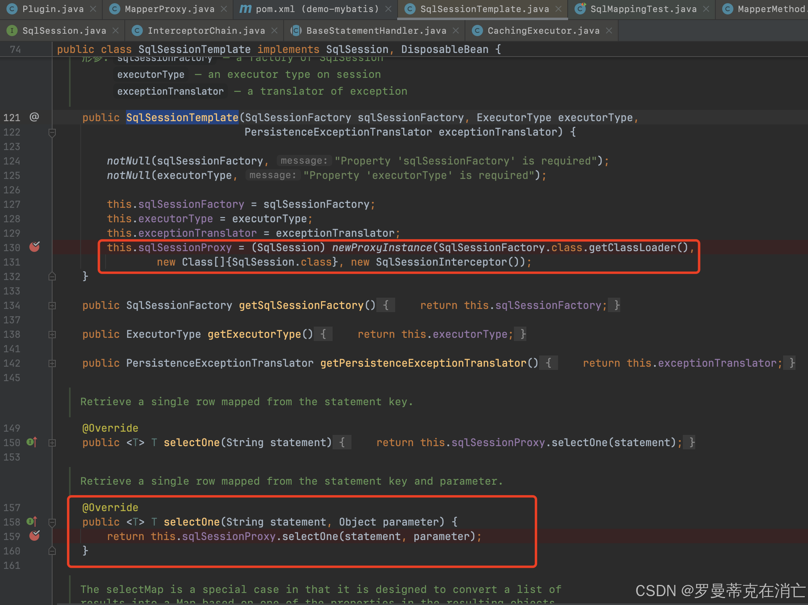
Task: Click the first @Override annotation at line 149
Action: tap(110, 428)
